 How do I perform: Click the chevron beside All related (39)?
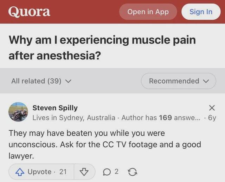coord(69,81)
